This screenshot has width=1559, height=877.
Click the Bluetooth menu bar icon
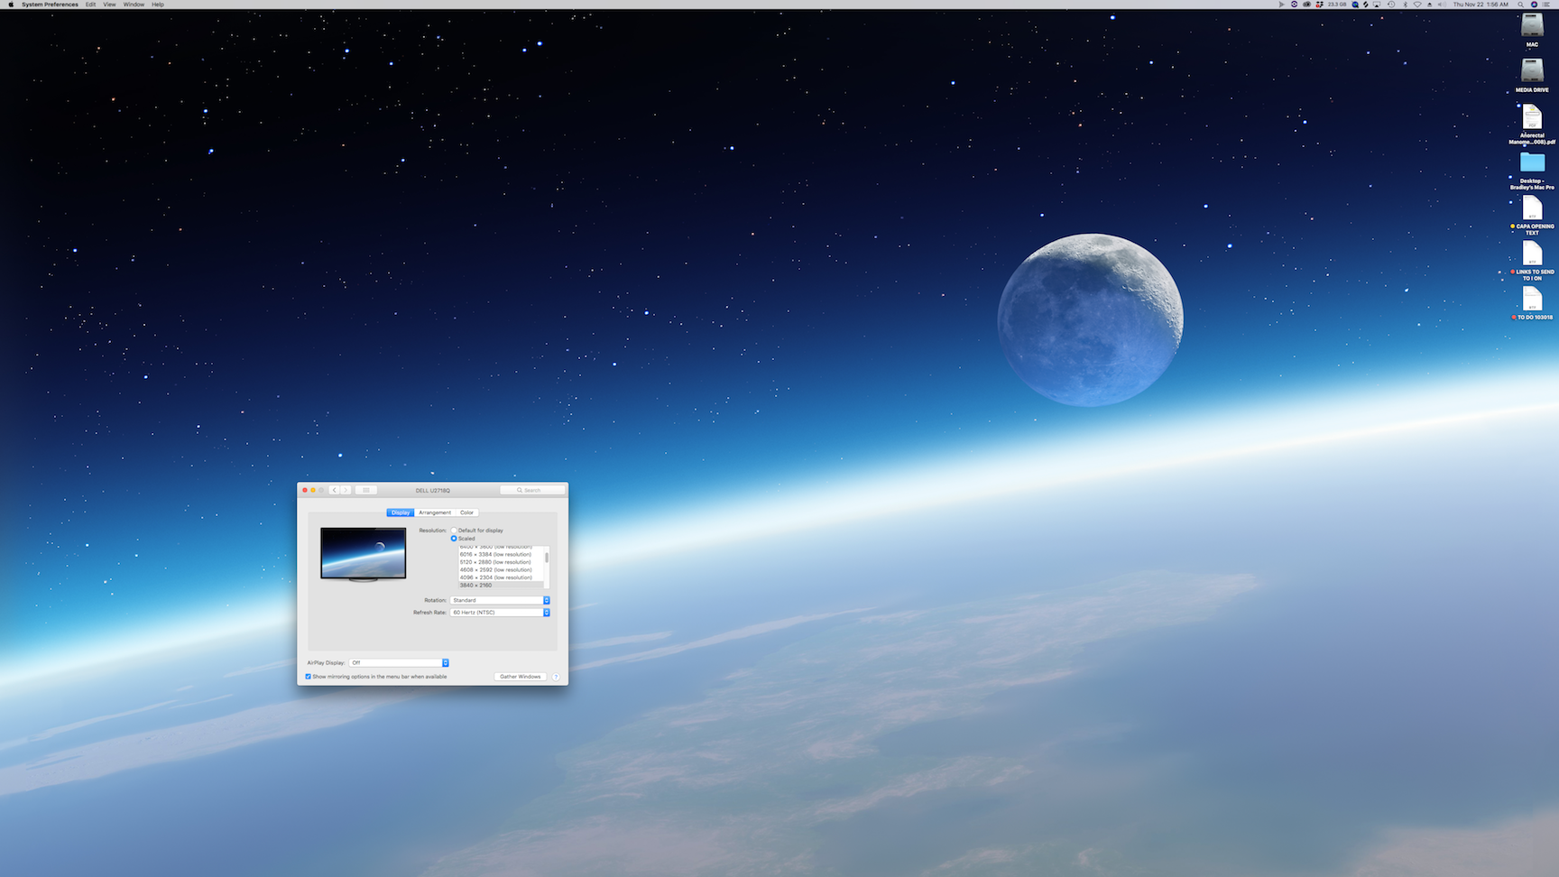[x=1405, y=5]
